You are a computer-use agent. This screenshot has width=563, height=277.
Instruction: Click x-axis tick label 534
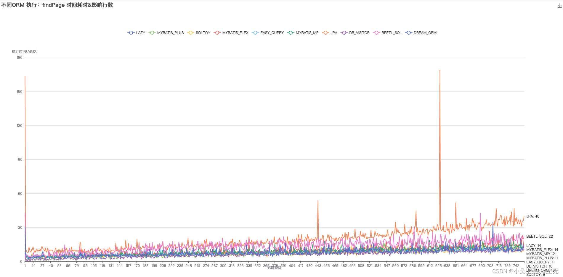[x=378, y=266]
